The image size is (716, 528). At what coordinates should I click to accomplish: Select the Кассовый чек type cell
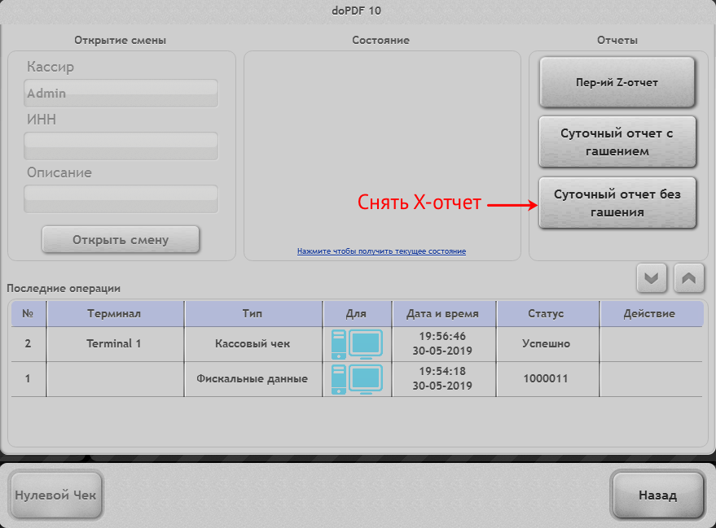click(253, 344)
